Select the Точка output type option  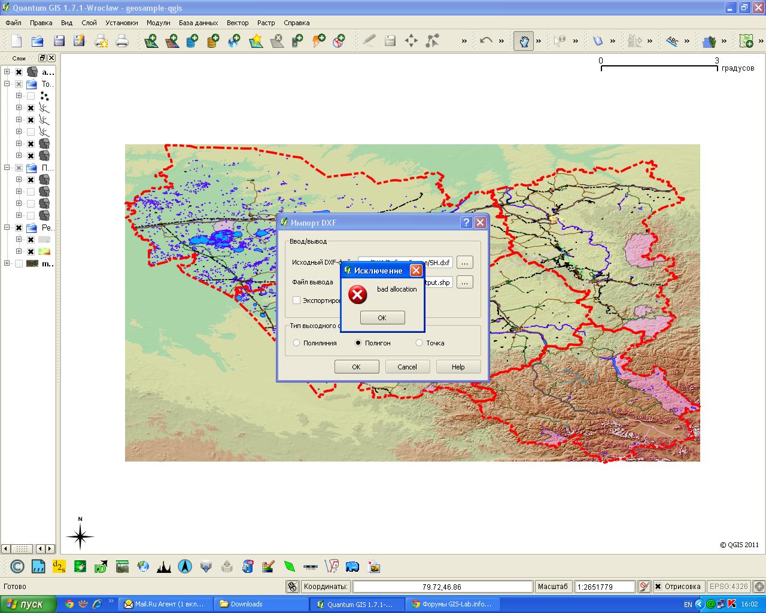coord(419,343)
